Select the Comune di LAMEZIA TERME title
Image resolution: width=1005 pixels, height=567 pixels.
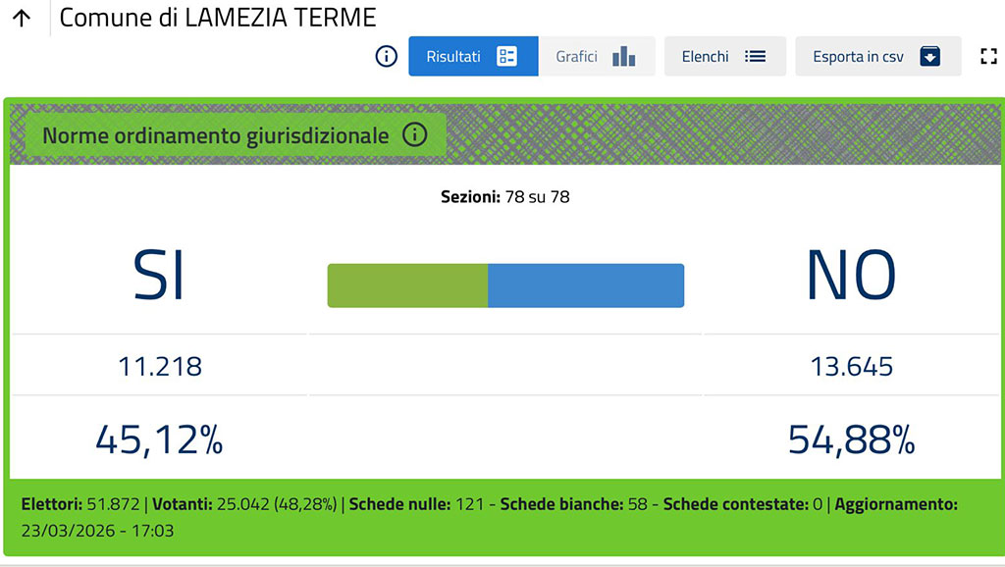pos(218,18)
